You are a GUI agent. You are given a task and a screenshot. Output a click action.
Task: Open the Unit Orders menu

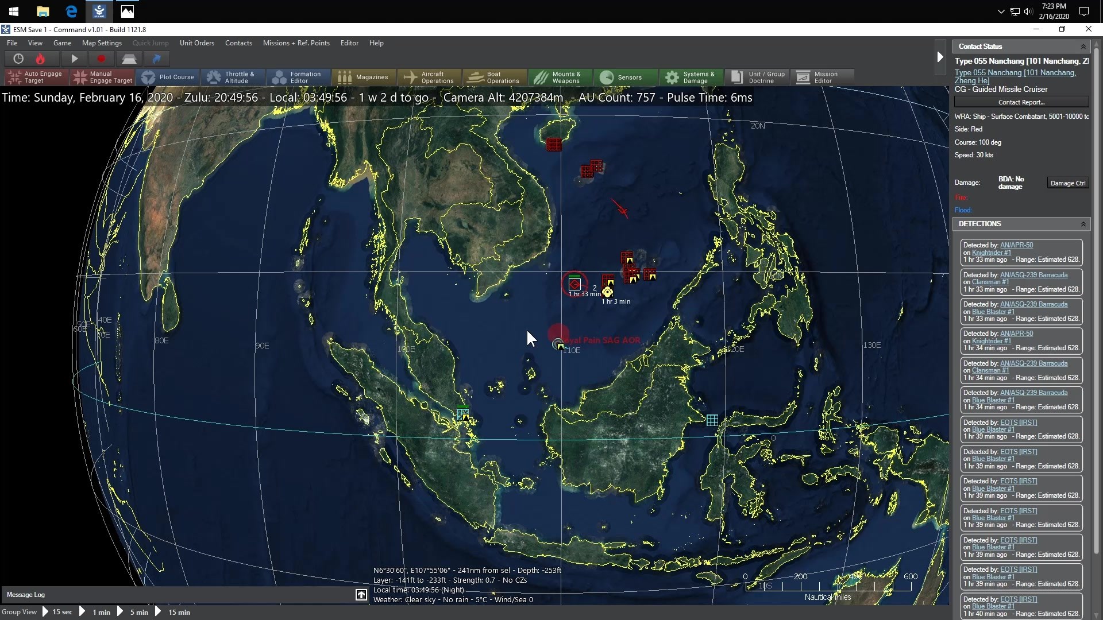pos(197,43)
